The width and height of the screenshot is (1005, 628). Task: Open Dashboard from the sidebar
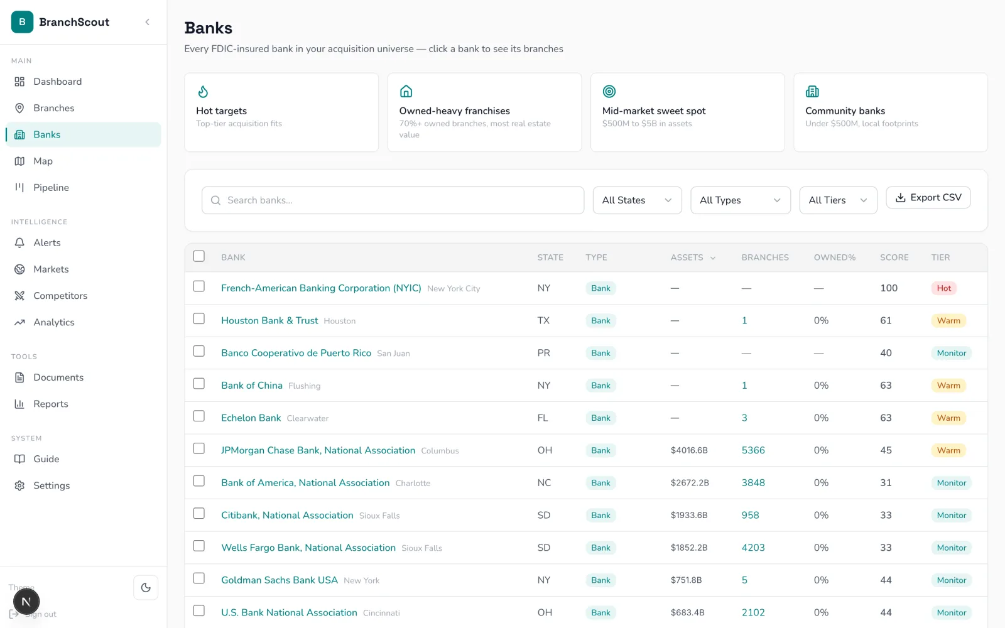coord(83,82)
